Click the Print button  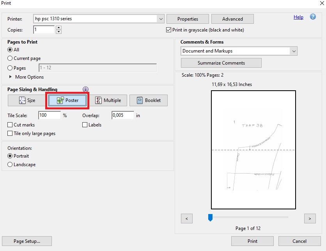(x=252, y=241)
